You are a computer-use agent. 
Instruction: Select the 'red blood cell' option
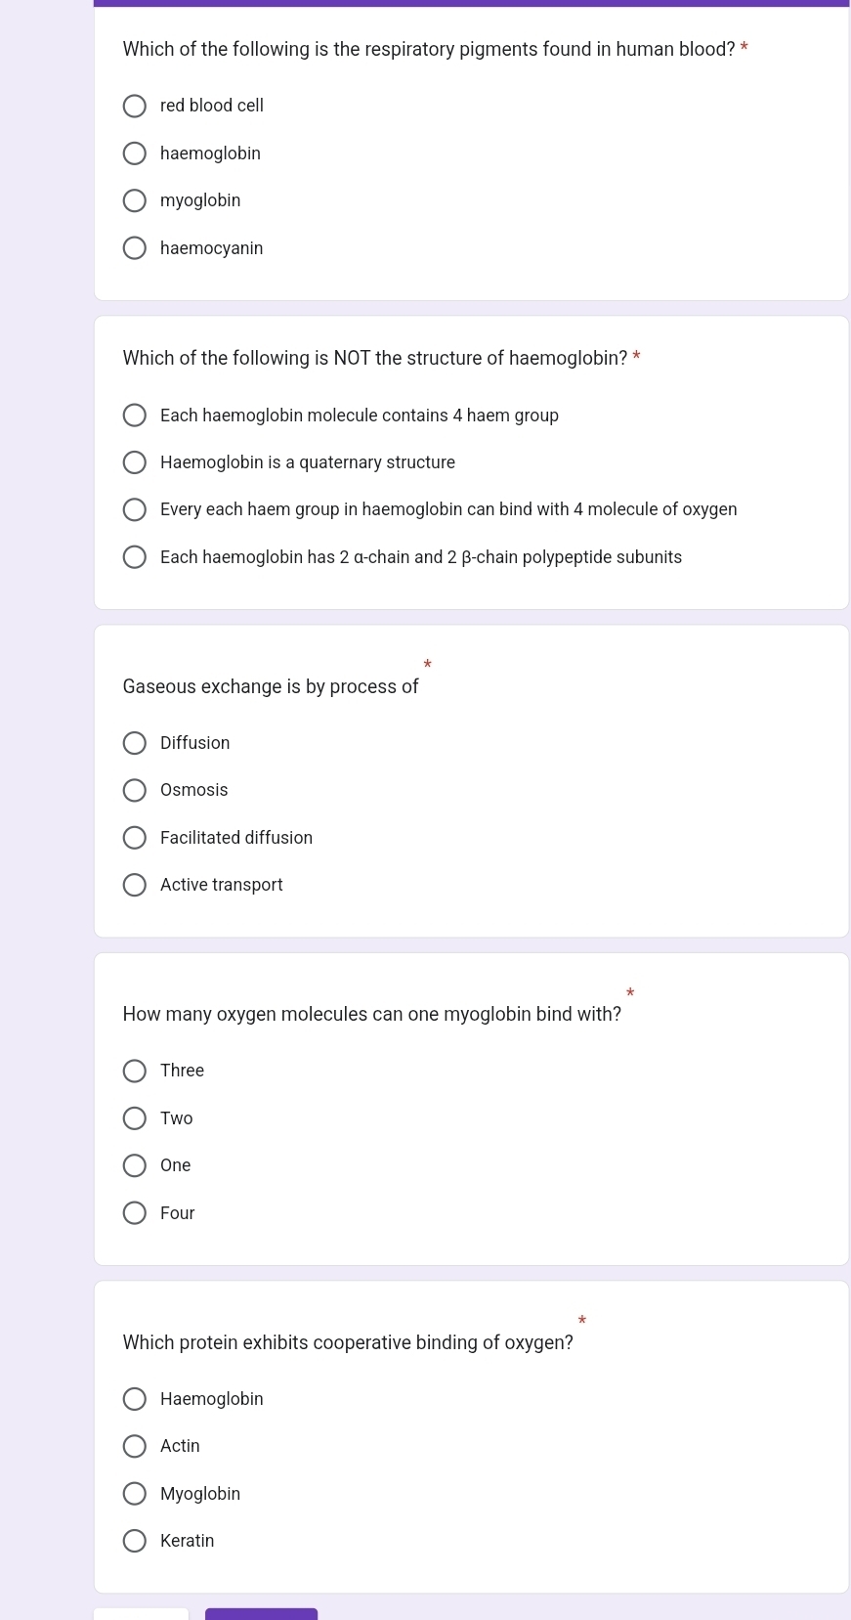(135, 106)
